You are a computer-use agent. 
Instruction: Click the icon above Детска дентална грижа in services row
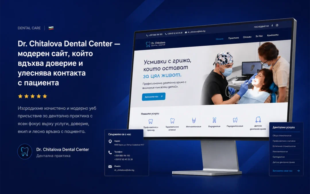(258, 119)
